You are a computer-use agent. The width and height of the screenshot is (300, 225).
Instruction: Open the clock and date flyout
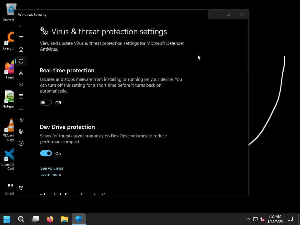click(x=275, y=219)
